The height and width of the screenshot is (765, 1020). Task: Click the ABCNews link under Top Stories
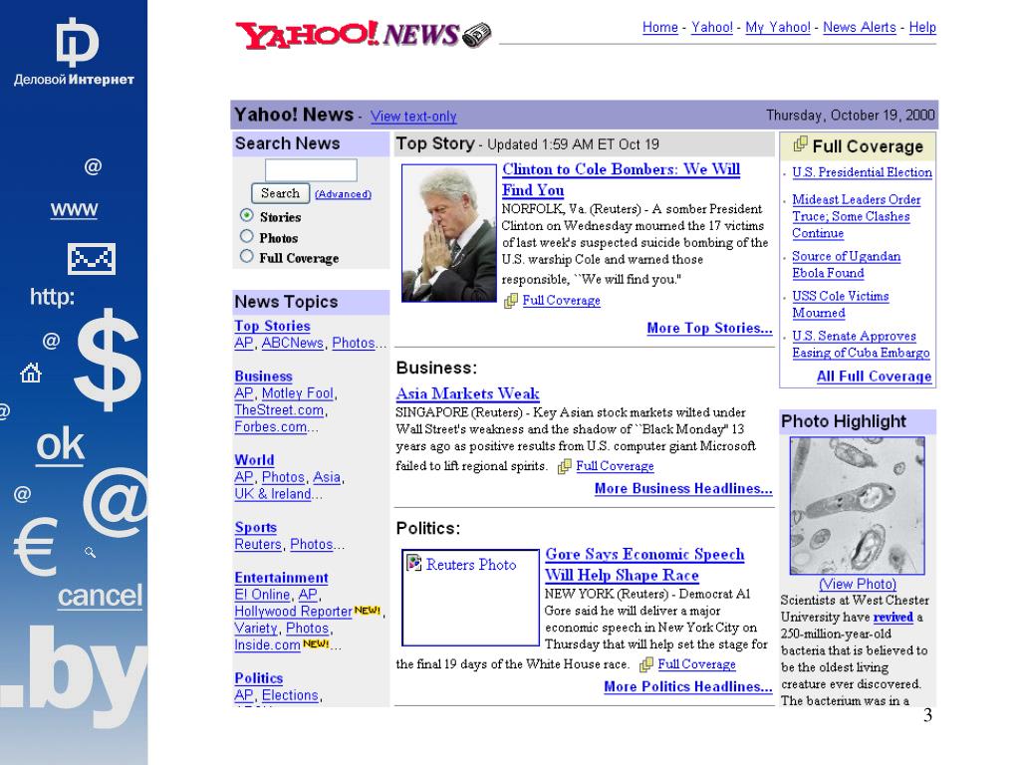293,343
